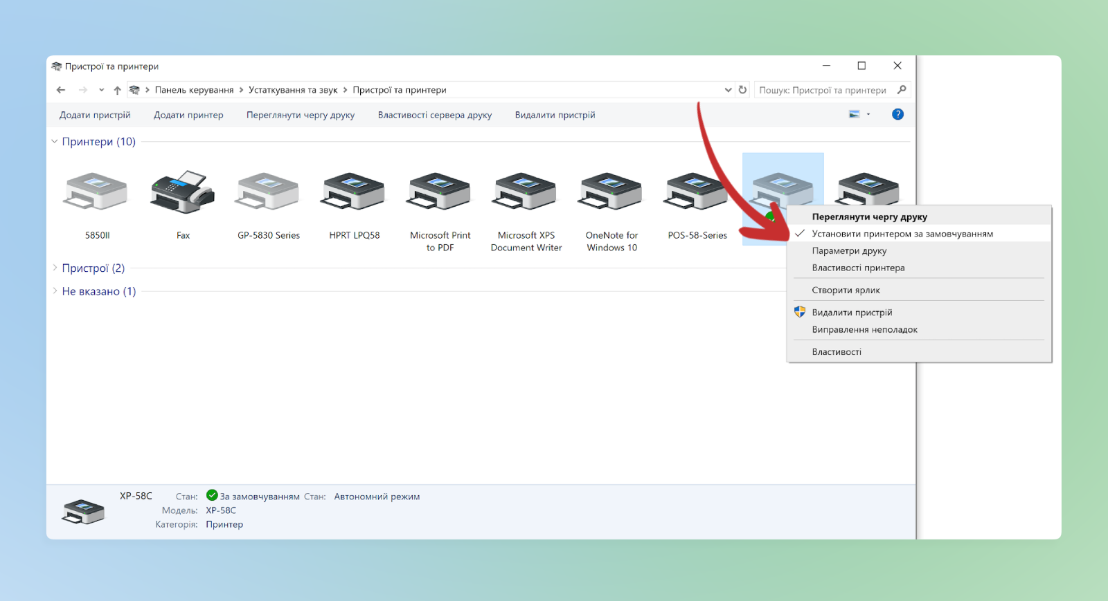The image size is (1108, 601).
Task: Select the 5850II printer icon
Action: [x=96, y=193]
